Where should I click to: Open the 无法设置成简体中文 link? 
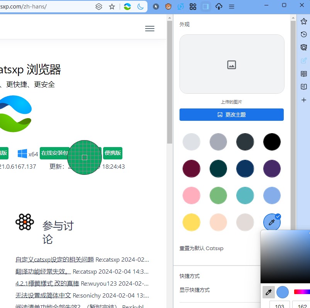[43, 296]
